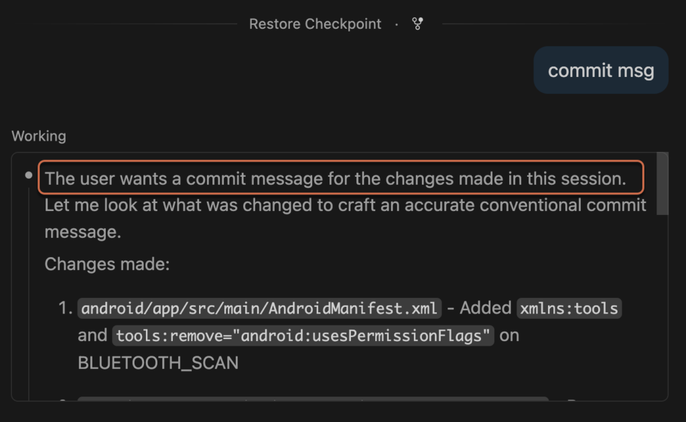Screen dimensions: 686x422
Task: Click the Working status label
Action: pyautogui.click(x=39, y=136)
